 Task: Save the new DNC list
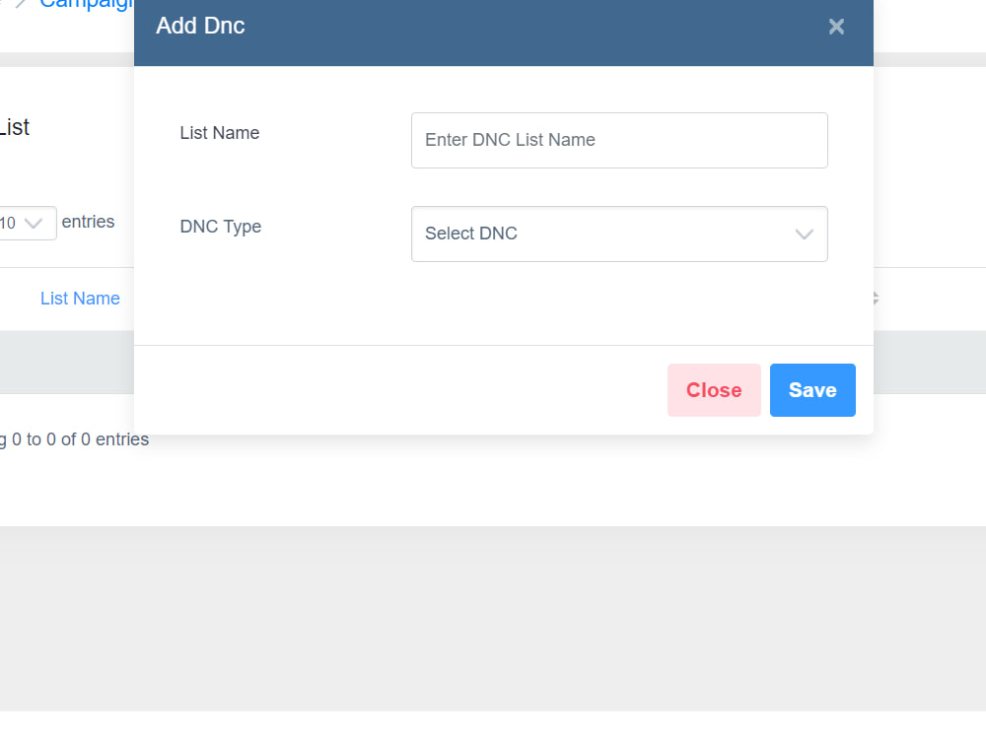coord(812,390)
